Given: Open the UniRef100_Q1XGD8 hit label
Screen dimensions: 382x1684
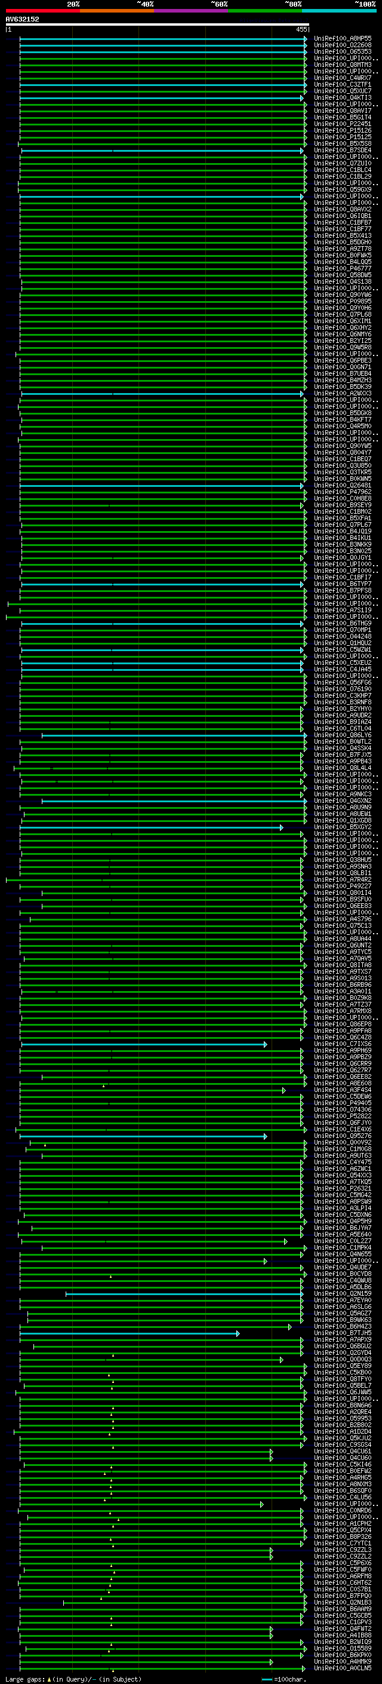Looking at the screenshot, I should click(x=343, y=820).
